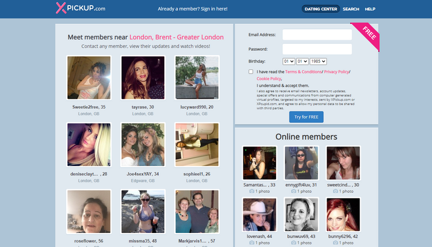Click Already a member? Sign in here
The image size is (432, 247).
tap(192, 9)
